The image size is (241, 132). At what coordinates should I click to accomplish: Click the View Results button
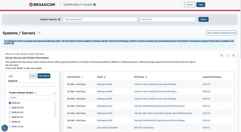44,76
